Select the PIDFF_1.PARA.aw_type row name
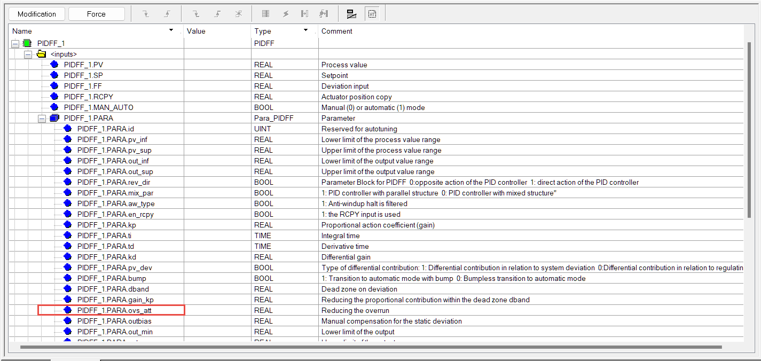The image size is (761, 361). 116,203
